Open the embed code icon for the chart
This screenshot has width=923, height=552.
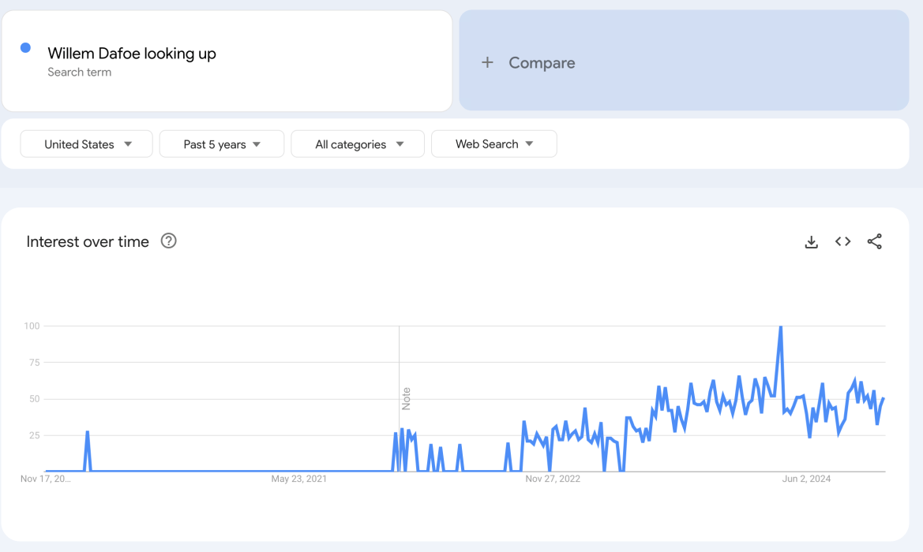tap(842, 242)
